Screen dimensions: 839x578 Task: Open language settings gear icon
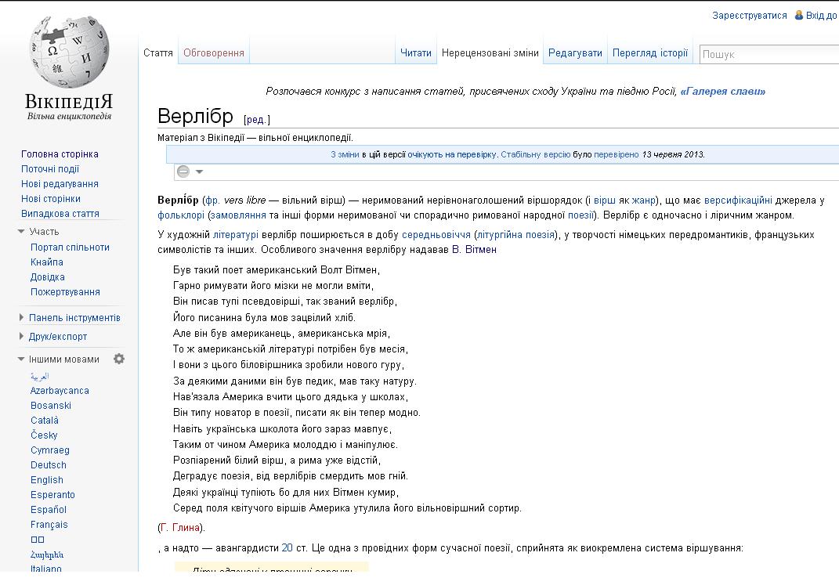pos(119,359)
